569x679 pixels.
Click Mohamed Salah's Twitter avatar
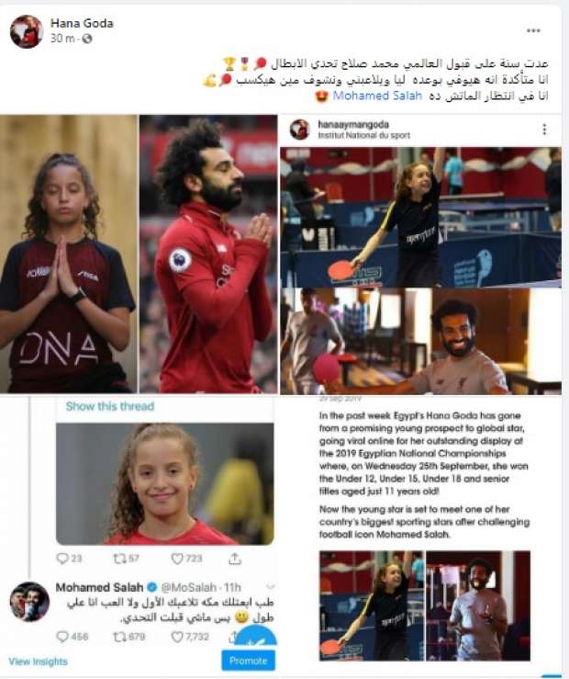pos(30,602)
